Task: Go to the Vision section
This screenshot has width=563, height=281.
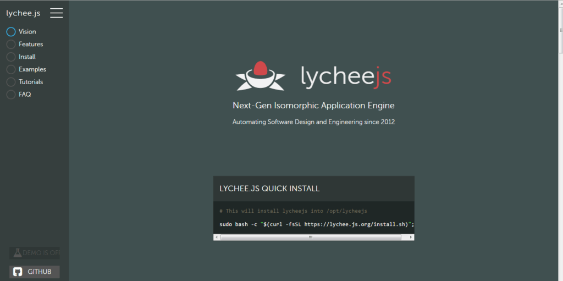Action: 27,32
